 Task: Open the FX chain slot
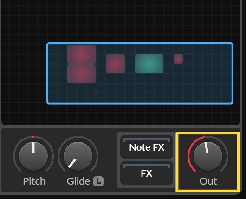pyautogui.click(x=147, y=173)
